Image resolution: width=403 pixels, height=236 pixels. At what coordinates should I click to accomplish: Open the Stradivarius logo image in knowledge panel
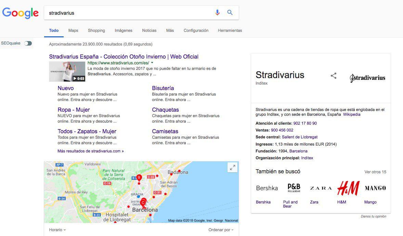[367, 78]
